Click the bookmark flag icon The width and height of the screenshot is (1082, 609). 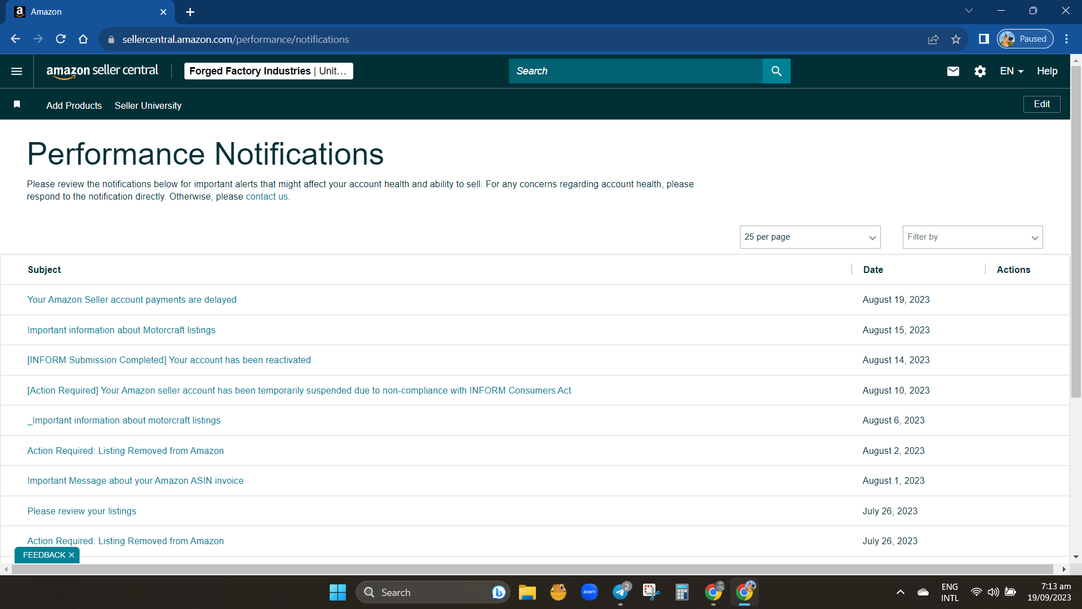pos(17,104)
